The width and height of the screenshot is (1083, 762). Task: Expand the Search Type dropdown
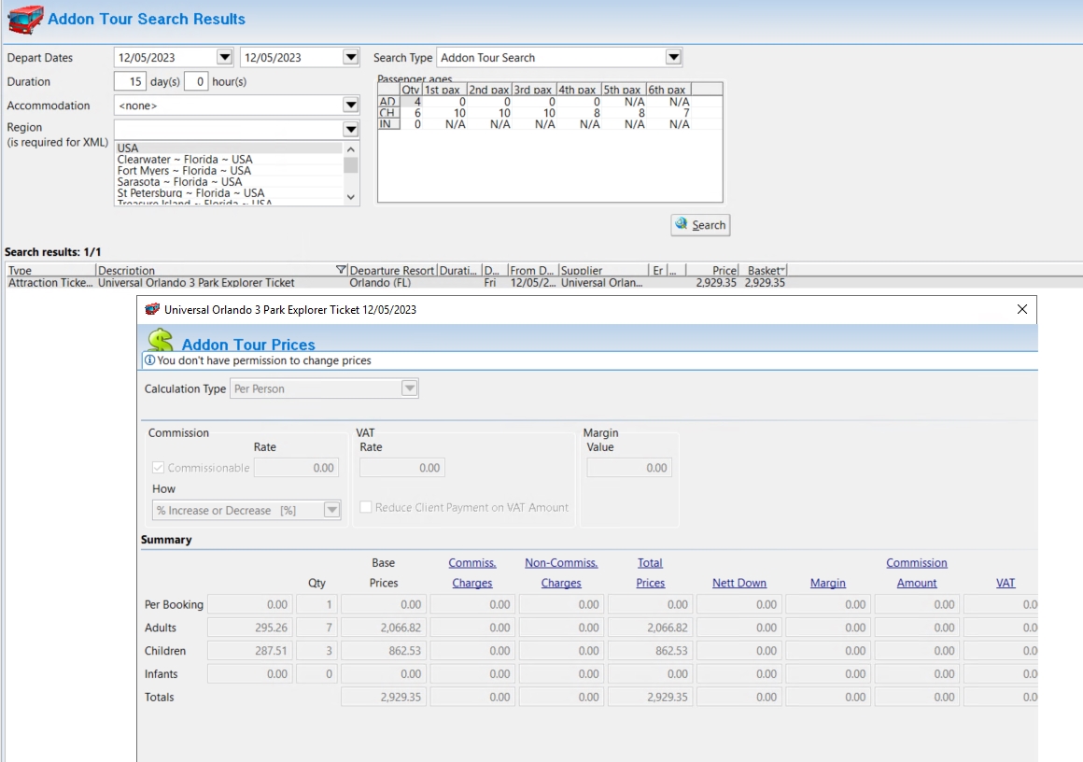[673, 57]
